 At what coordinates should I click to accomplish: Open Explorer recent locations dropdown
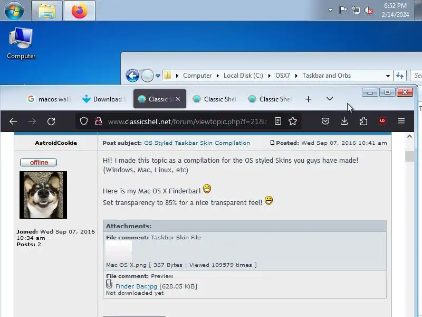pyautogui.click(x=158, y=76)
